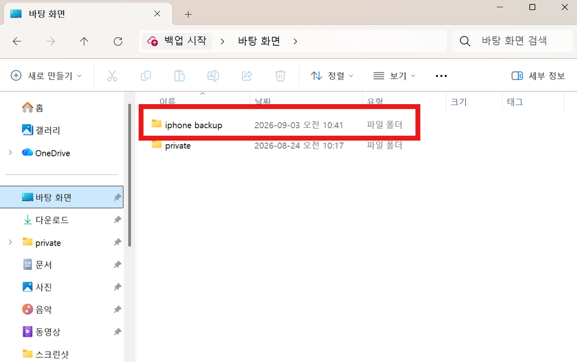The height and width of the screenshot is (362, 577).
Task: Close the 바탕 화면 tab
Action: 157,14
